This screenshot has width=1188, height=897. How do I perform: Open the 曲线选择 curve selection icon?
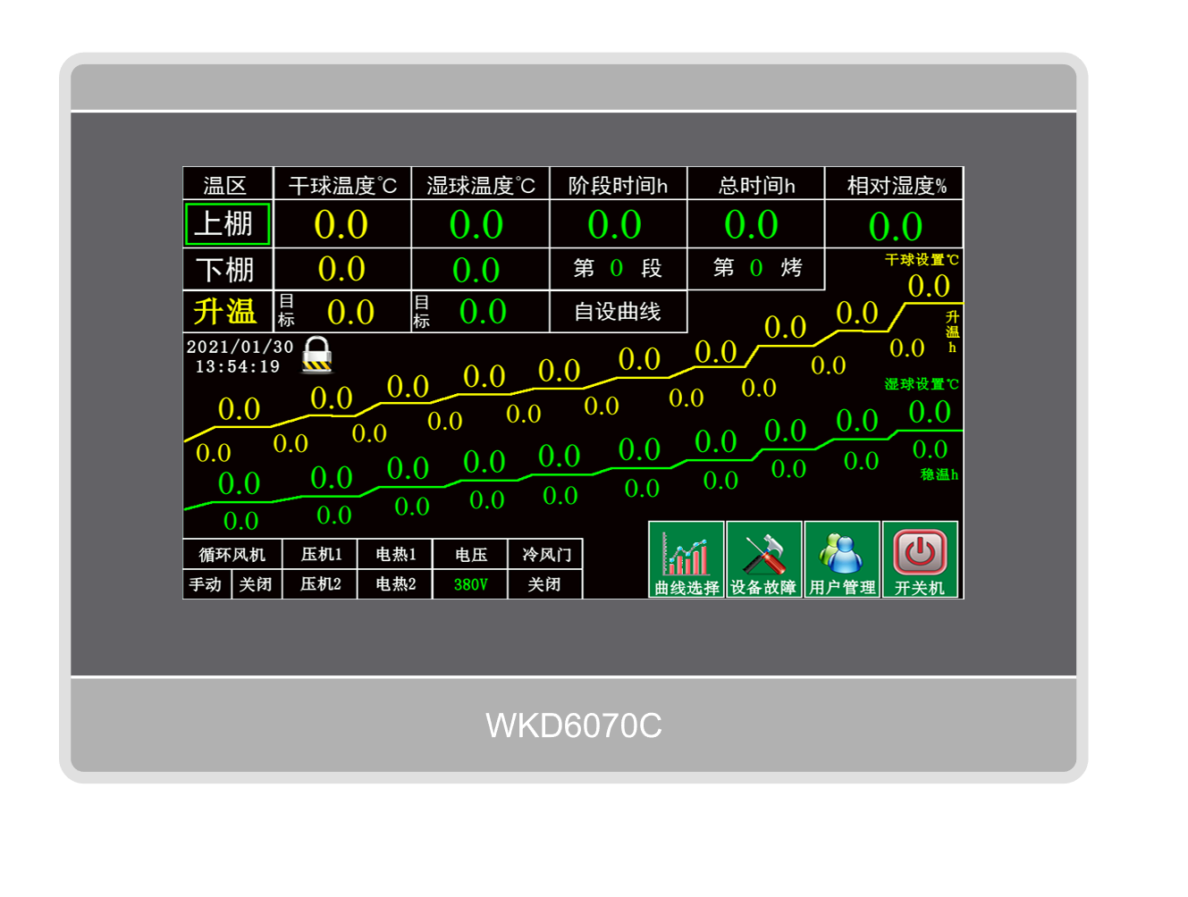click(686, 560)
